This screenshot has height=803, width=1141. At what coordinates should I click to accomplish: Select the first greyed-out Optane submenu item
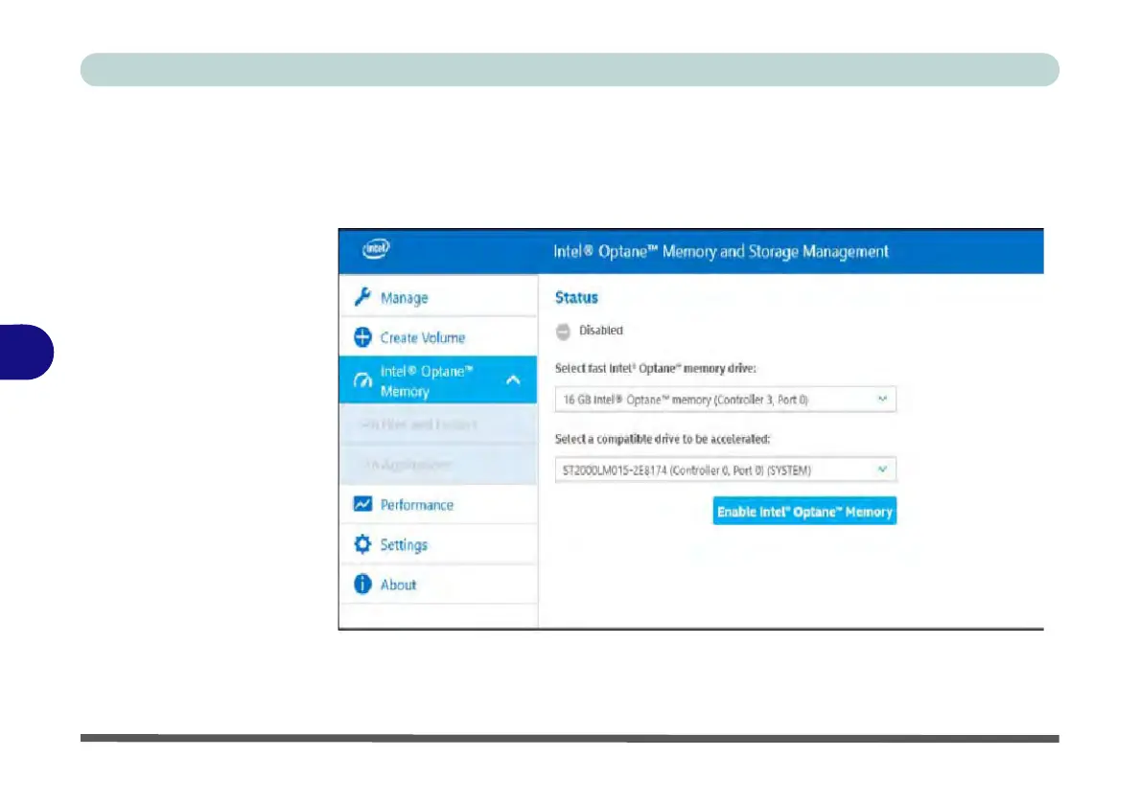coord(438,424)
